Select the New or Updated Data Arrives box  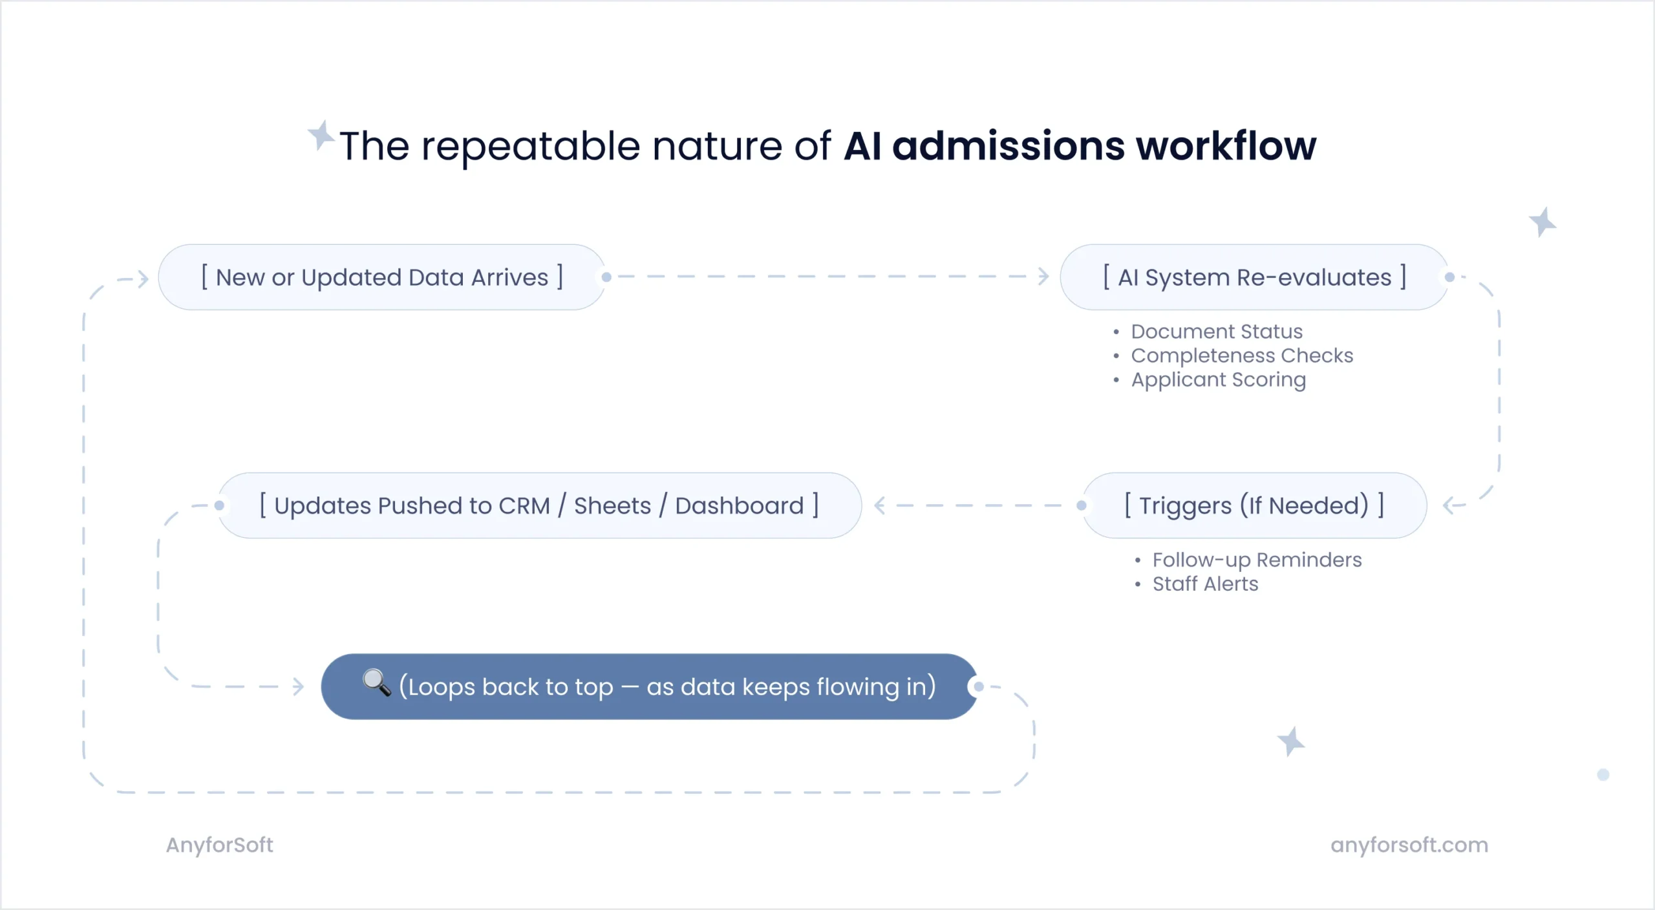(x=381, y=277)
